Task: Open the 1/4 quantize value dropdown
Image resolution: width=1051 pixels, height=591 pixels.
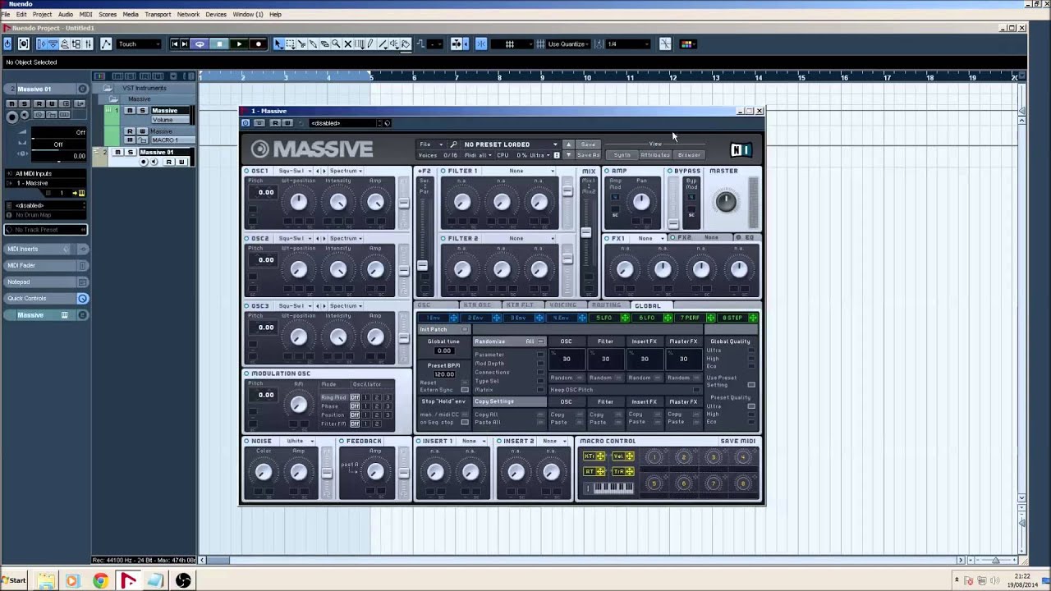Action: point(628,44)
